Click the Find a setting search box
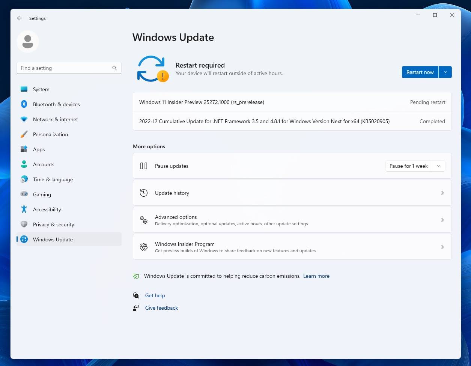471x366 pixels. coord(69,68)
